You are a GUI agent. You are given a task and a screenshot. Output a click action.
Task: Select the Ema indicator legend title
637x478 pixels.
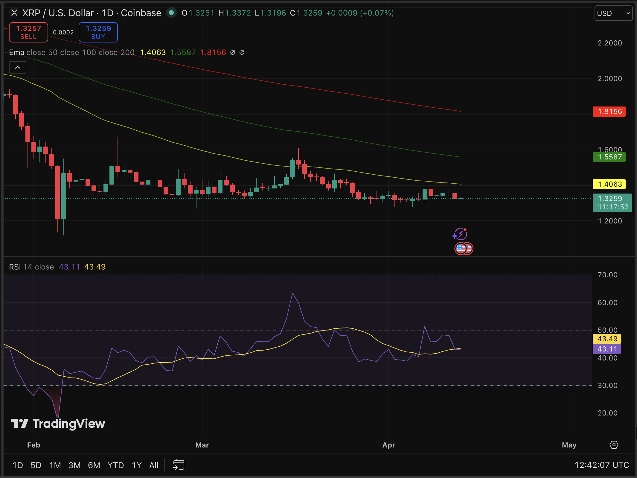point(16,52)
